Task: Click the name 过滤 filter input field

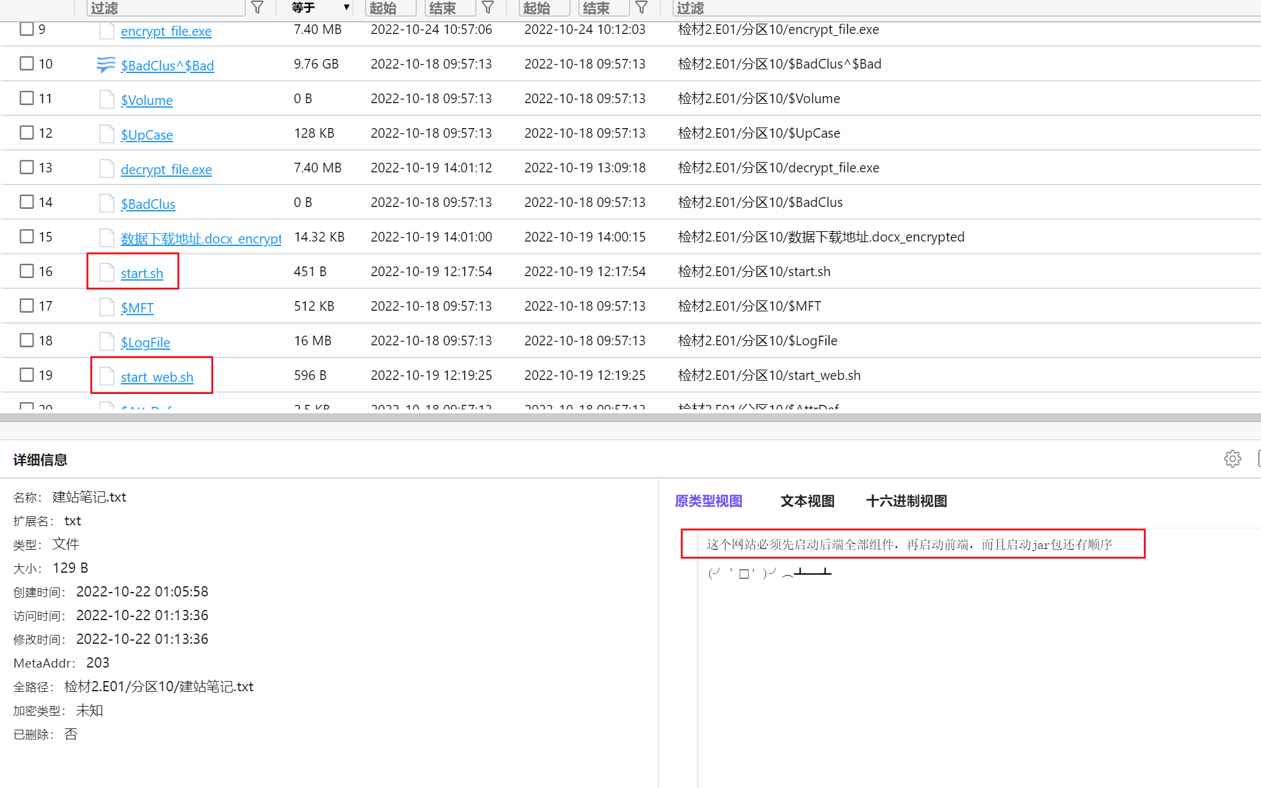Action: coord(166,7)
